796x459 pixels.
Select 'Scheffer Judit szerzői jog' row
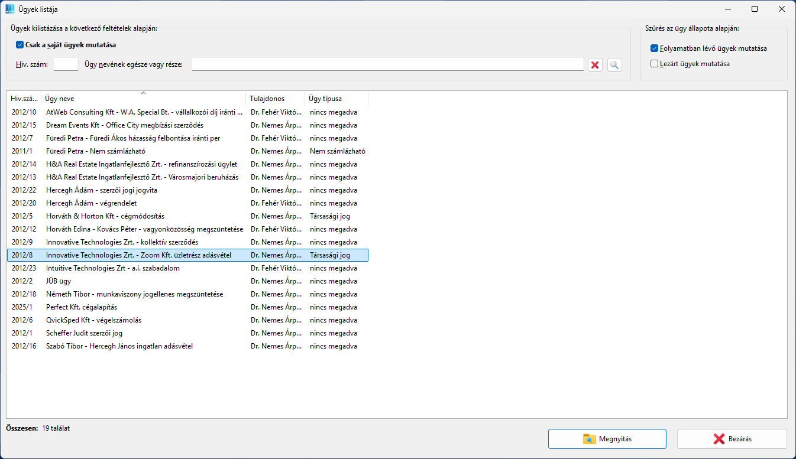coord(84,333)
